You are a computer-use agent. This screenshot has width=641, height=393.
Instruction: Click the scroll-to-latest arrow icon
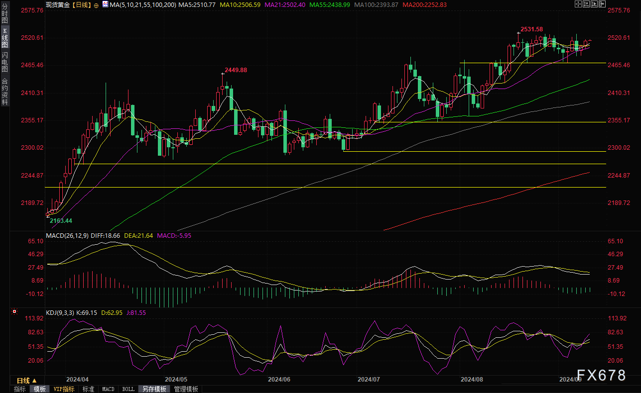coord(603,4)
